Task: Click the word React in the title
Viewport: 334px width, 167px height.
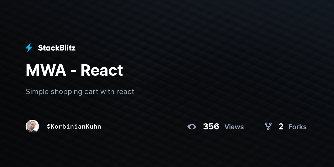Action: click(x=102, y=70)
